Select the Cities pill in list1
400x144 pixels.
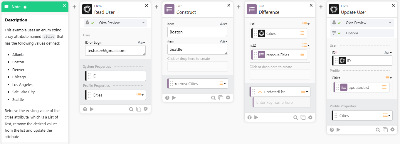click(279, 33)
